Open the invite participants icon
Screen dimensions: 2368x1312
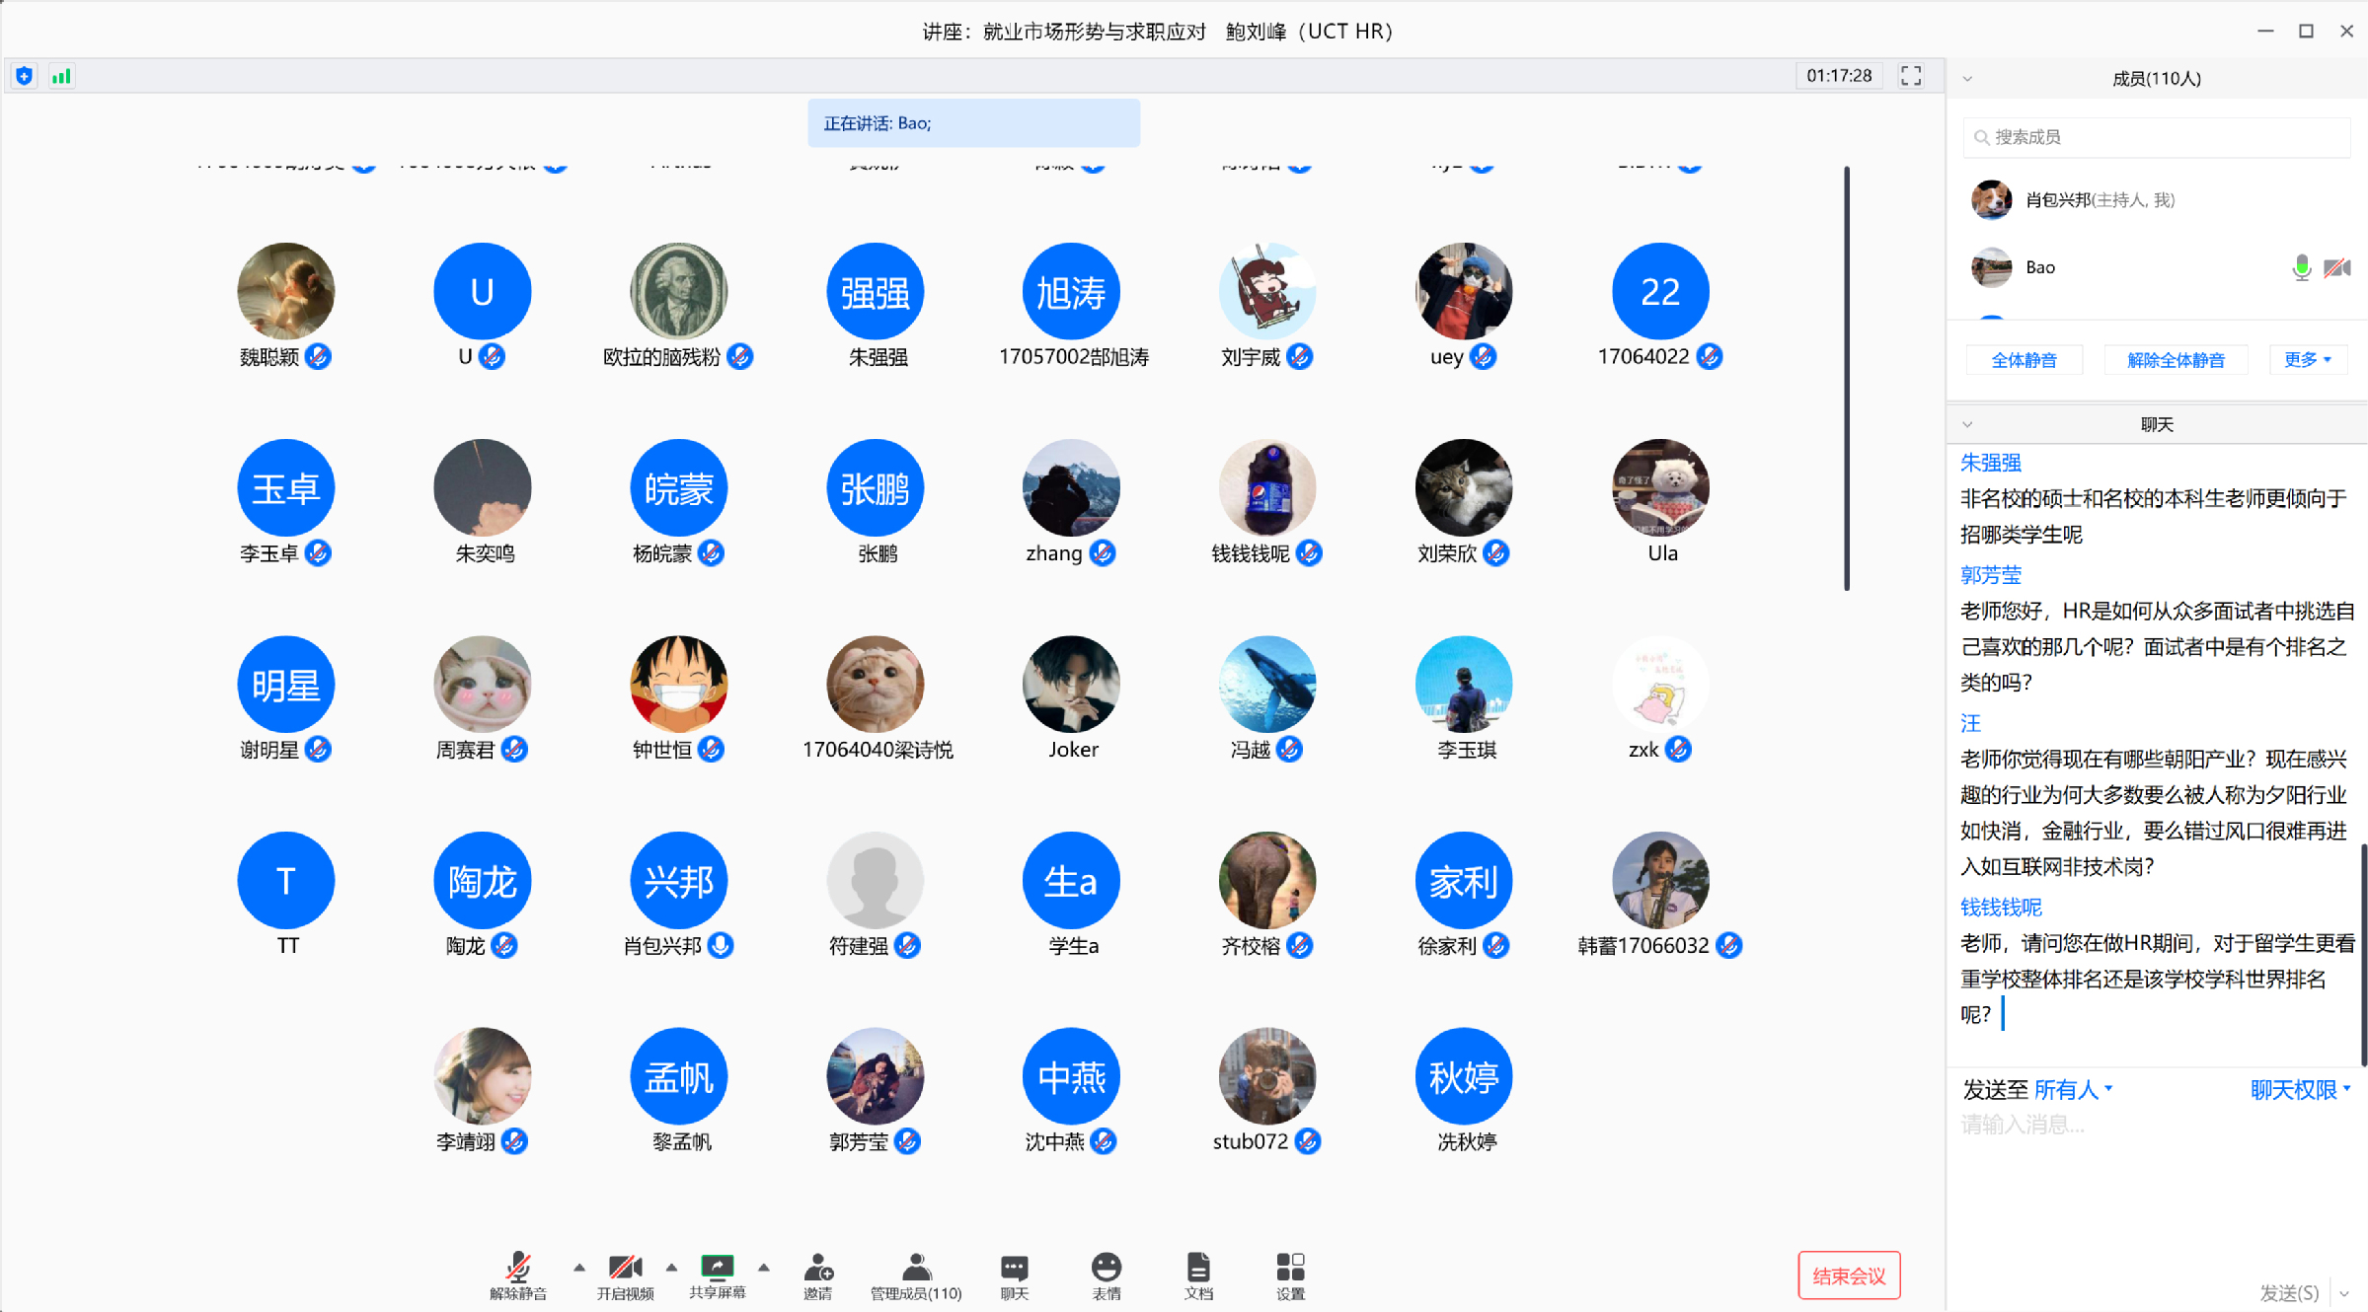817,1268
